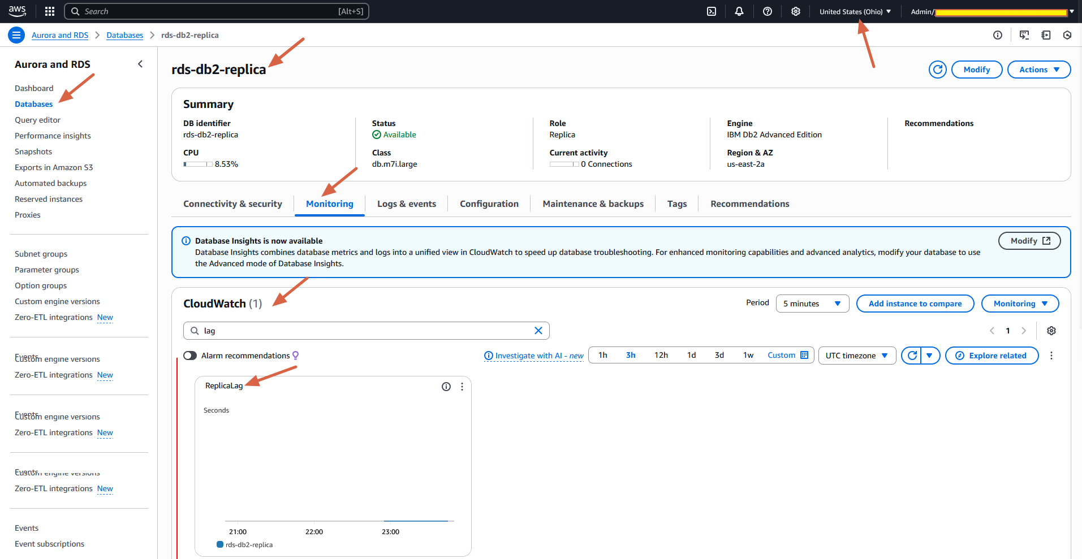
Task: Go to Aurora and RDS breadcrumb
Action: pos(60,35)
